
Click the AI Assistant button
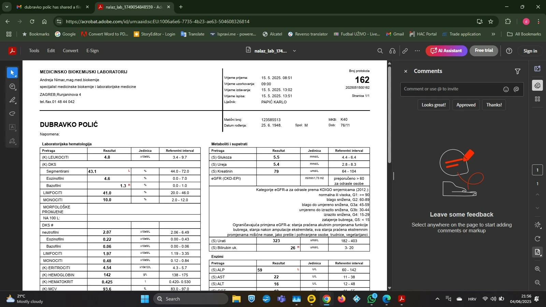[446, 51]
